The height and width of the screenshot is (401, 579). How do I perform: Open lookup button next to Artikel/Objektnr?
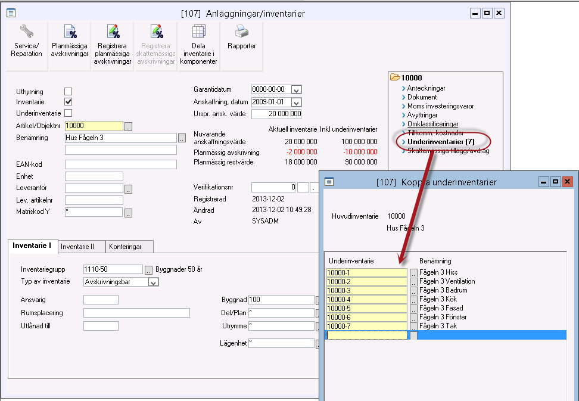tap(128, 127)
